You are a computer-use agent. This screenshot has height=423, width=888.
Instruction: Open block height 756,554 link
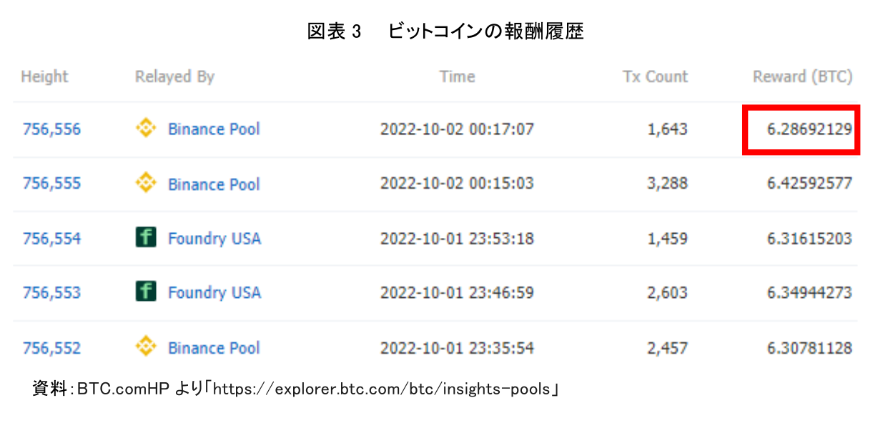pos(51,239)
